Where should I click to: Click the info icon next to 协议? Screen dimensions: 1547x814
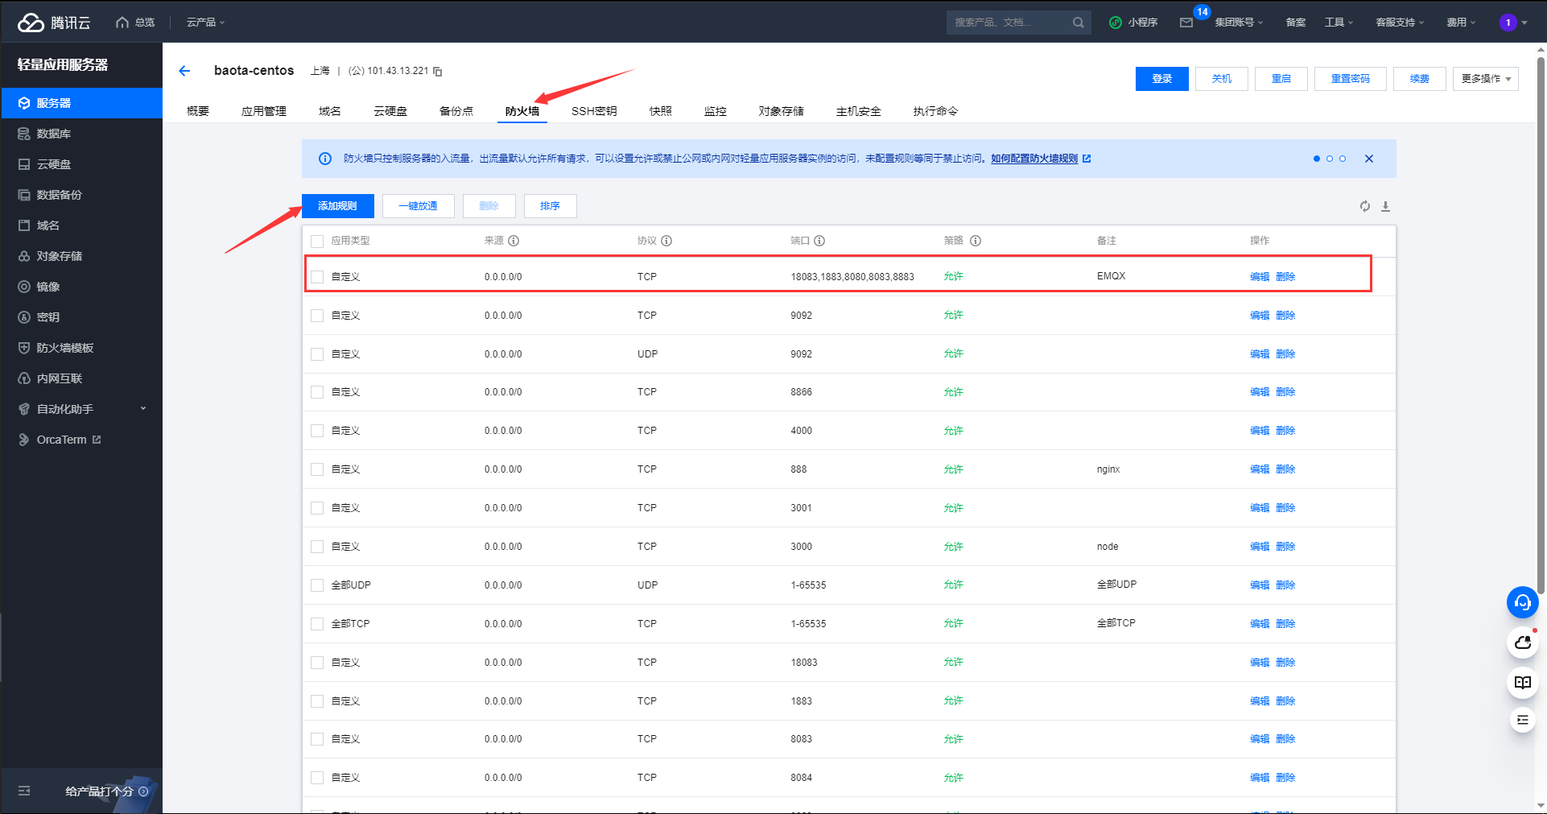tap(666, 241)
